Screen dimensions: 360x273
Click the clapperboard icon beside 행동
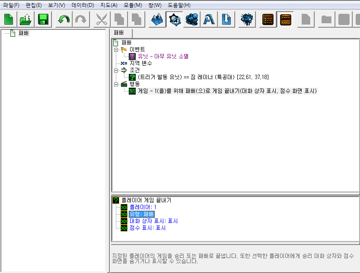pyautogui.click(x=124, y=84)
